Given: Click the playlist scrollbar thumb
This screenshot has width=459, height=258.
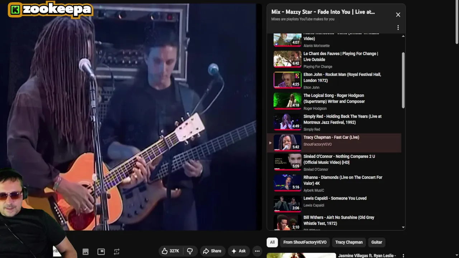Looking at the screenshot, I should [x=403, y=80].
